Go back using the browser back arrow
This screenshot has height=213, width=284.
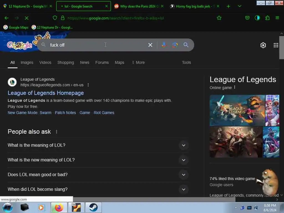[7, 18]
